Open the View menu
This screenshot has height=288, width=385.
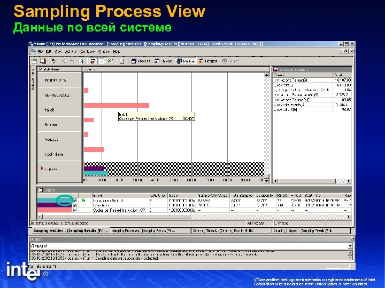click(x=58, y=52)
